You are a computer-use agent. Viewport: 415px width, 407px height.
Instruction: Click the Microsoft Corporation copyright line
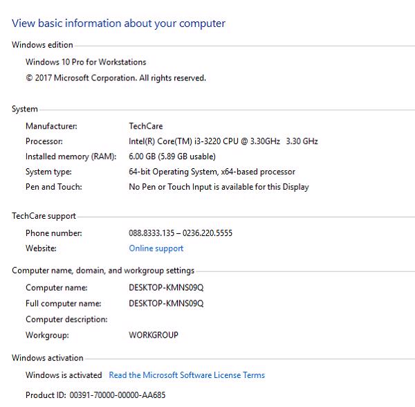click(116, 78)
